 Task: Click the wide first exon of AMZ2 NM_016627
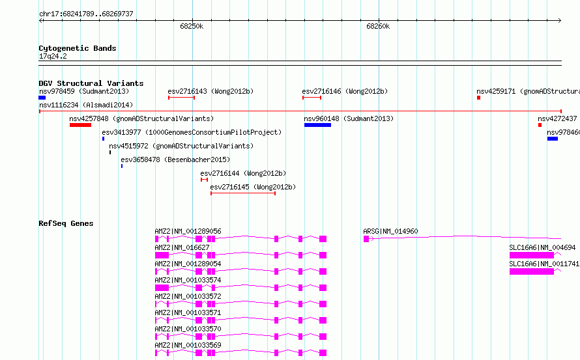(x=162, y=255)
